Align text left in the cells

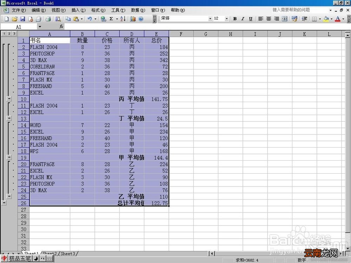click(260, 19)
